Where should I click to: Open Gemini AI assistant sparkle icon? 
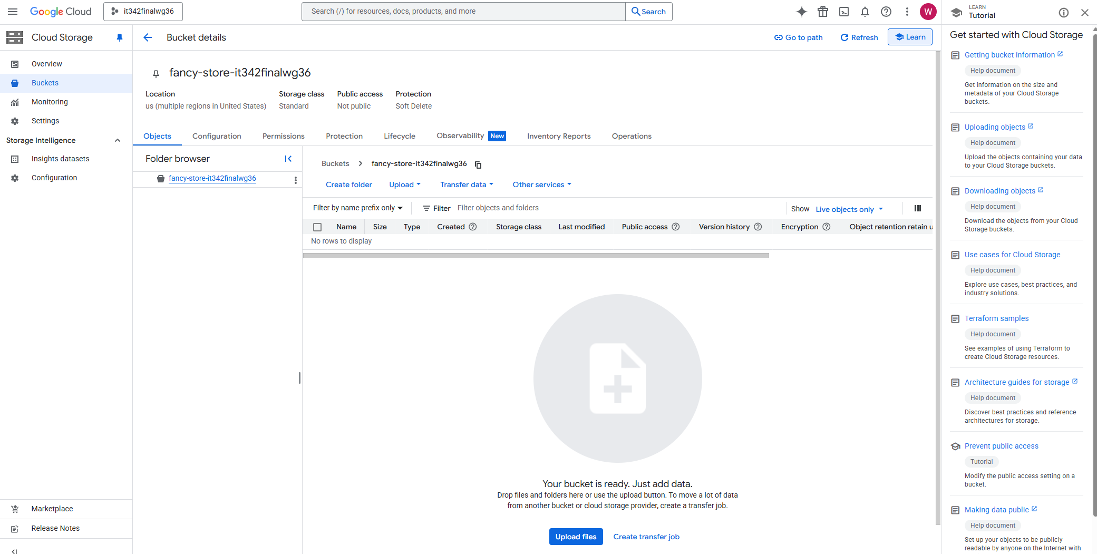point(801,12)
